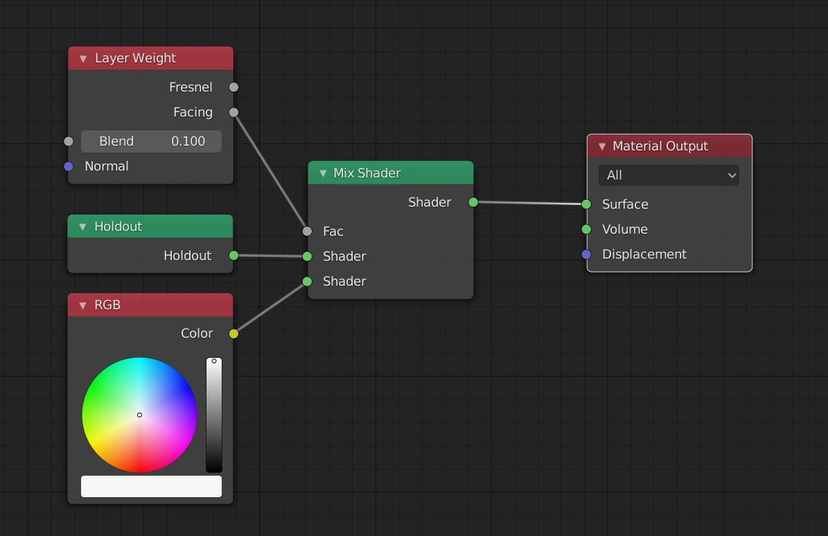Click the Shader output socket on Mix Shader
Viewport: 828px width, 536px height.
[x=473, y=202]
